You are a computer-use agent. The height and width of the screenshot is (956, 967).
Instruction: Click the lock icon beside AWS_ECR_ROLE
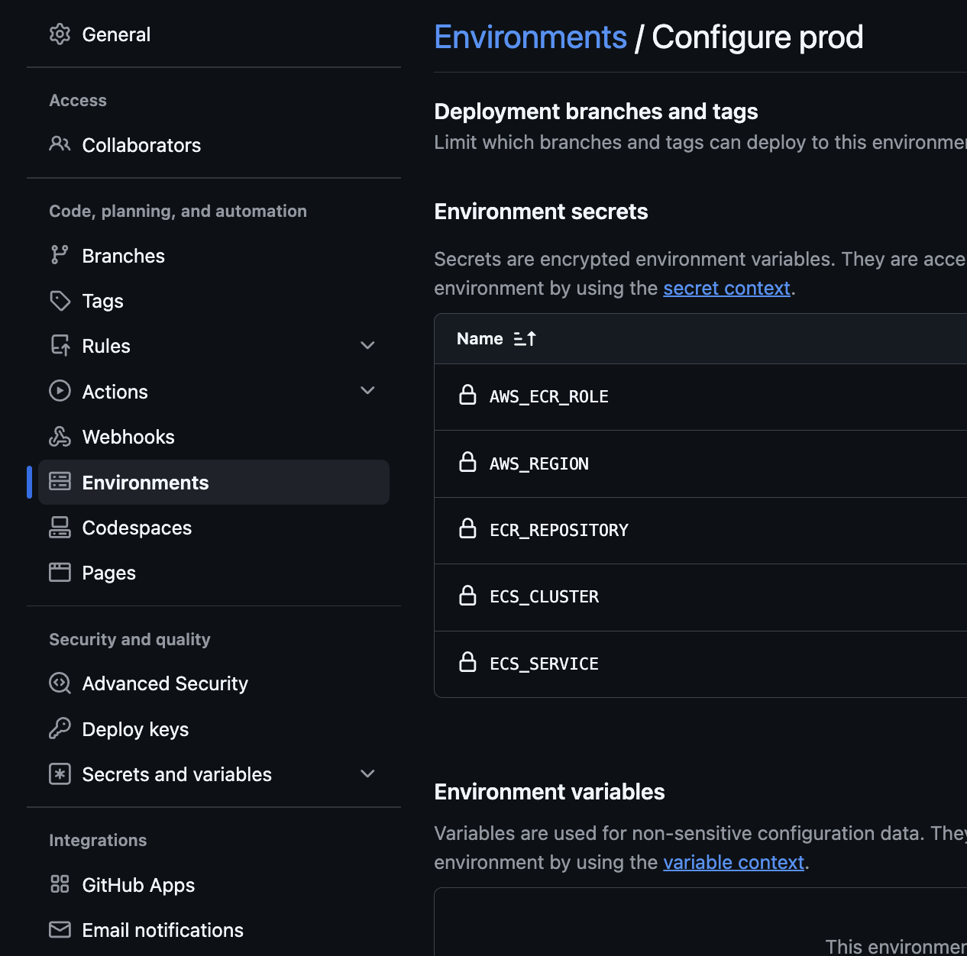tap(467, 395)
